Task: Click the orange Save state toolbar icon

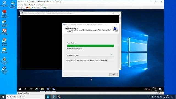Action: [x=29, y=7]
